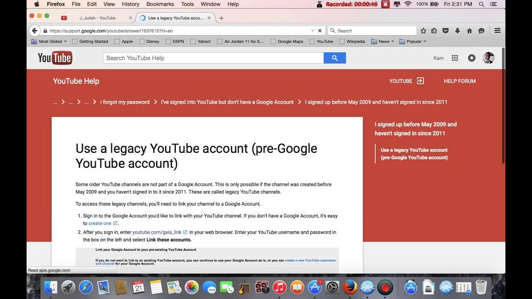Go to HELP FORUM
Screen dimensions: 532x299
pyautogui.click(x=460, y=81)
